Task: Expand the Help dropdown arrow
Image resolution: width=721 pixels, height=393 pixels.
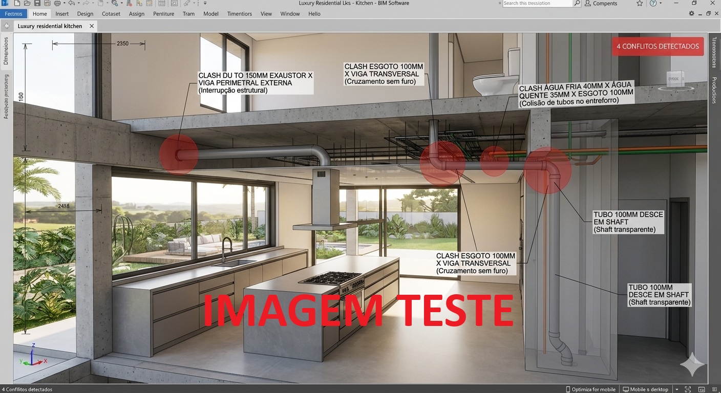Action: (x=661, y=4)
